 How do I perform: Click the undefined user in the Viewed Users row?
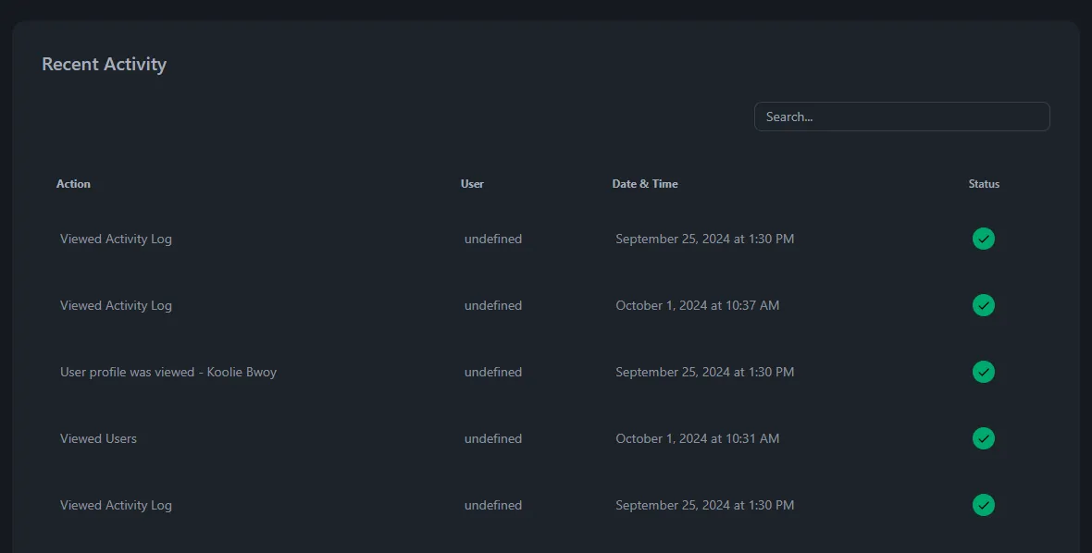click(x=493, y=439)
